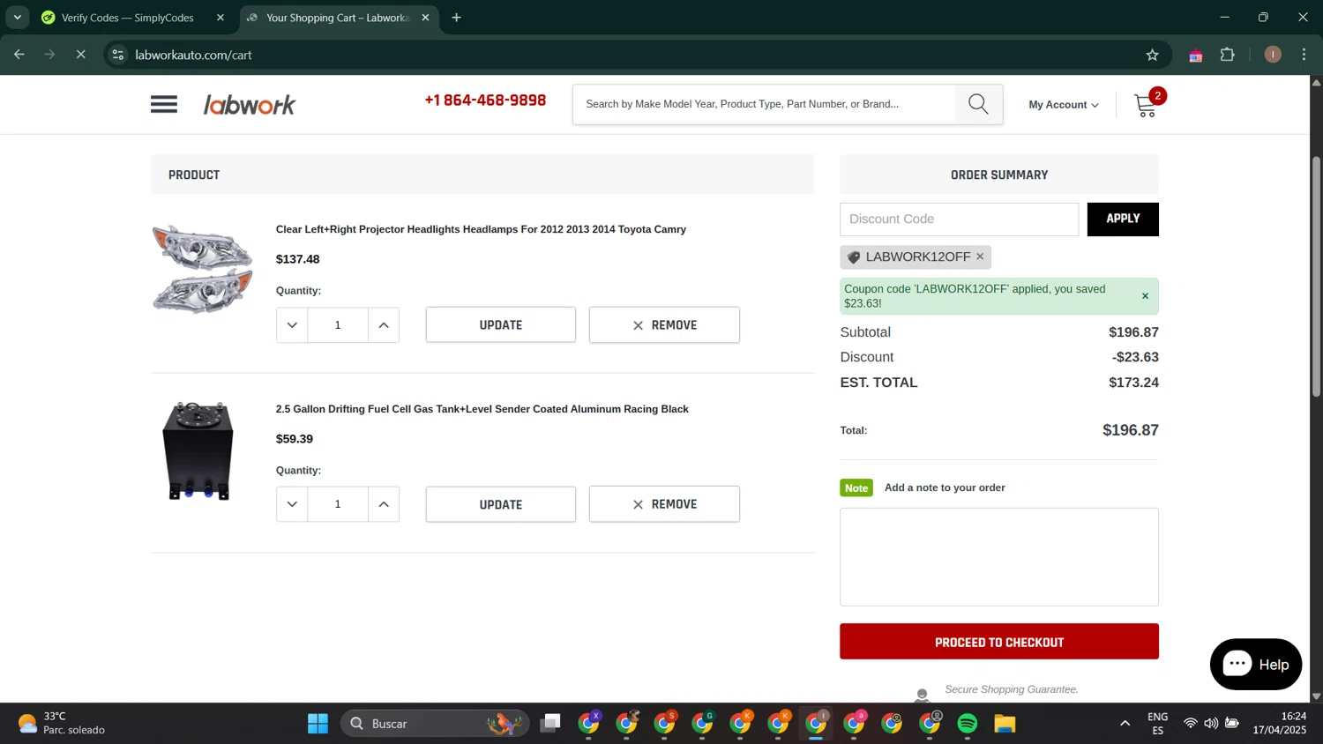Viewport: 1323px width, 744px height.
Task: Open the Help chat widget
Action: [x=1256, y=665]
